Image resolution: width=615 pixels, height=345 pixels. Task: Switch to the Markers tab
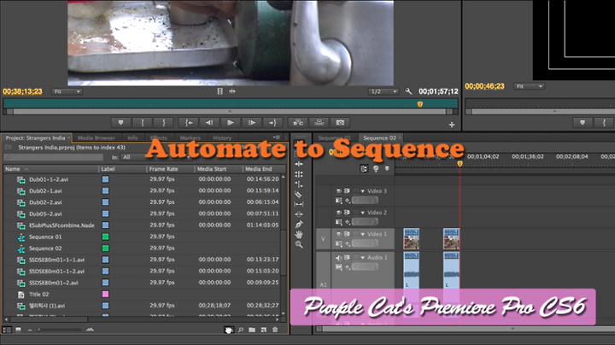pos(190,138)
